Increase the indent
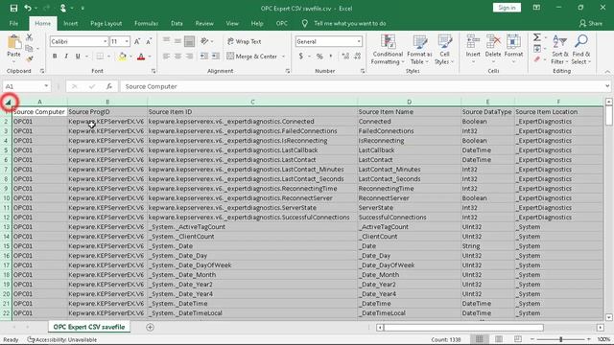The height and width of the screenshot is (345, 614). point(216,57)
